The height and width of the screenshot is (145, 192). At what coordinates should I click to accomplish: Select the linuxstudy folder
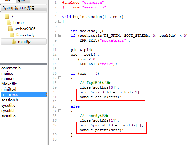point(26,35)
